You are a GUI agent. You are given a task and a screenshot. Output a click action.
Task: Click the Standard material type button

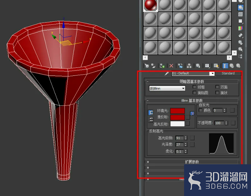tap(228, 73)
